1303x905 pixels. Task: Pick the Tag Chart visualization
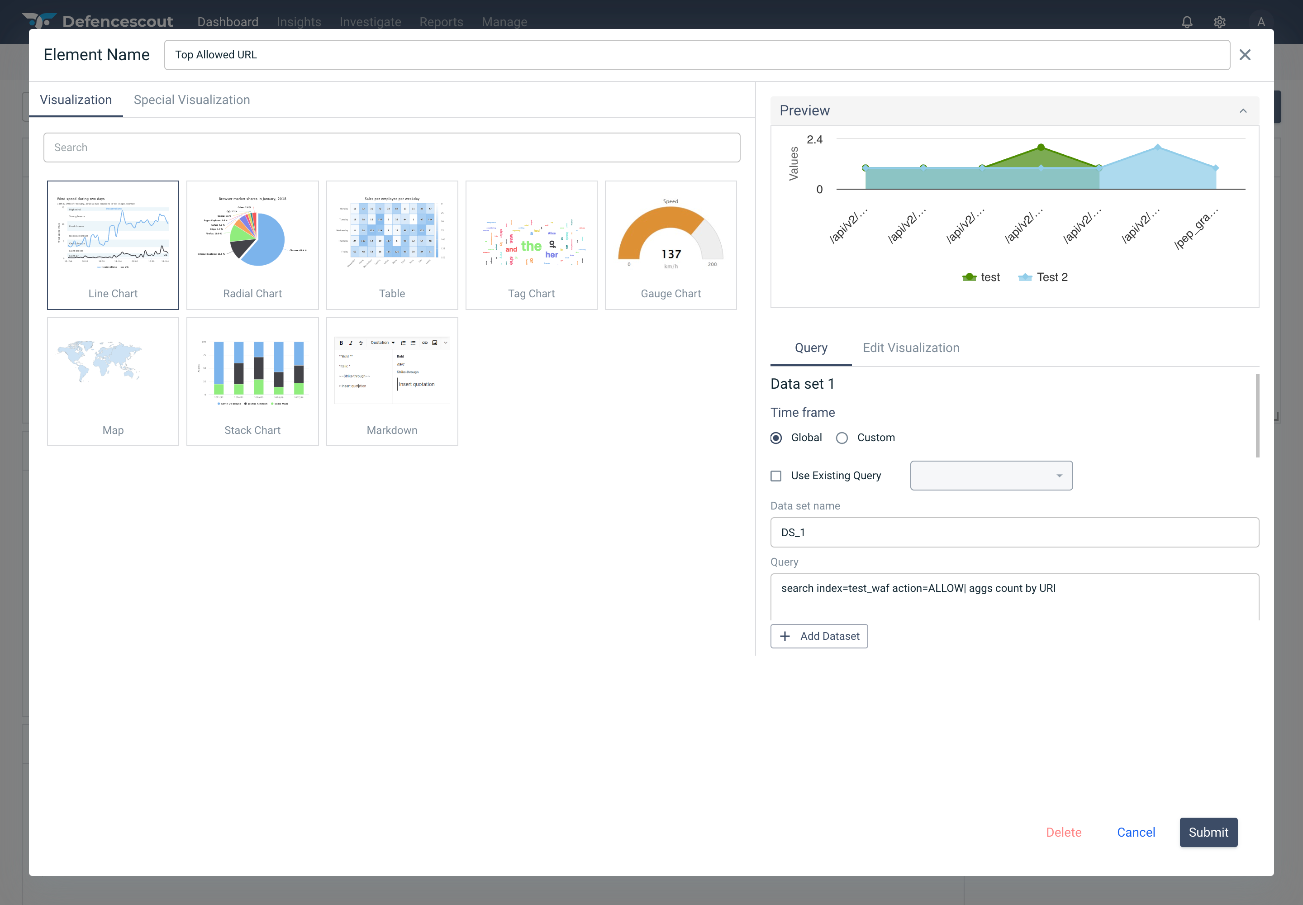pyautogui.click(x=531, y=245)
